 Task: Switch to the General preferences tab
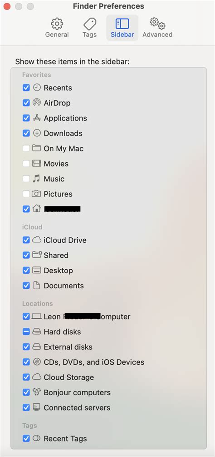pos(57,28)
